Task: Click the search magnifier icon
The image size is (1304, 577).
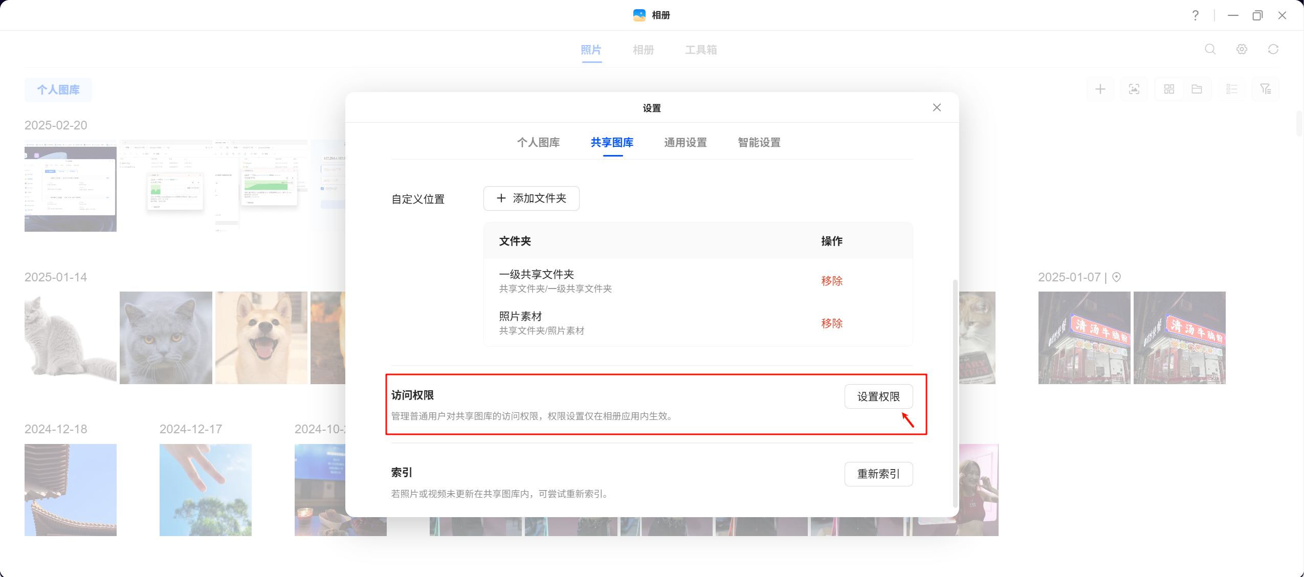Action: [1210, 49]
